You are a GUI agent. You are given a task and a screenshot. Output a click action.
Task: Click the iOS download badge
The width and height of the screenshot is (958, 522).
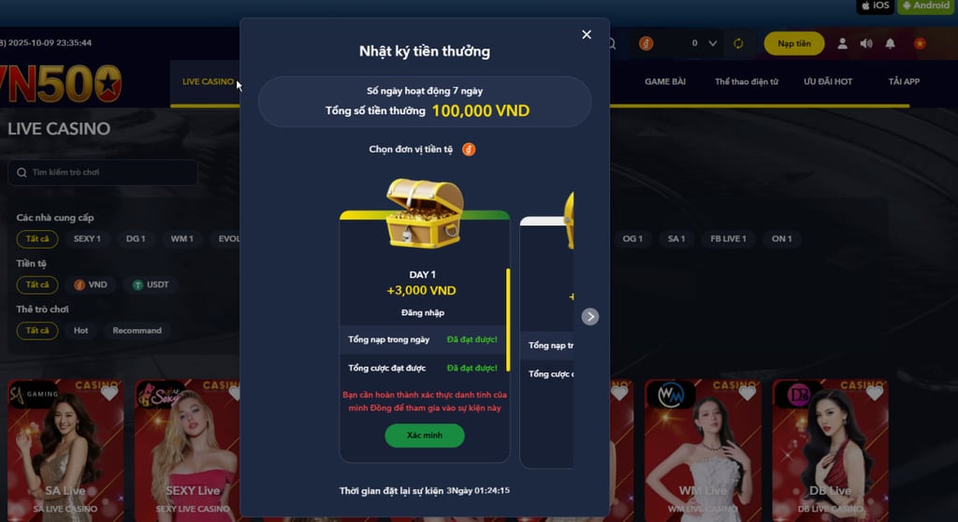coord(875,6)
